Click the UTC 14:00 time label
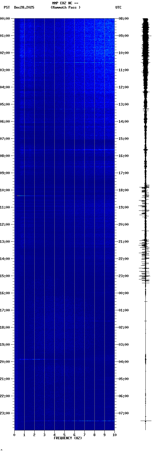Viewport: 158px width, 453px height. [x=123, y=121]
